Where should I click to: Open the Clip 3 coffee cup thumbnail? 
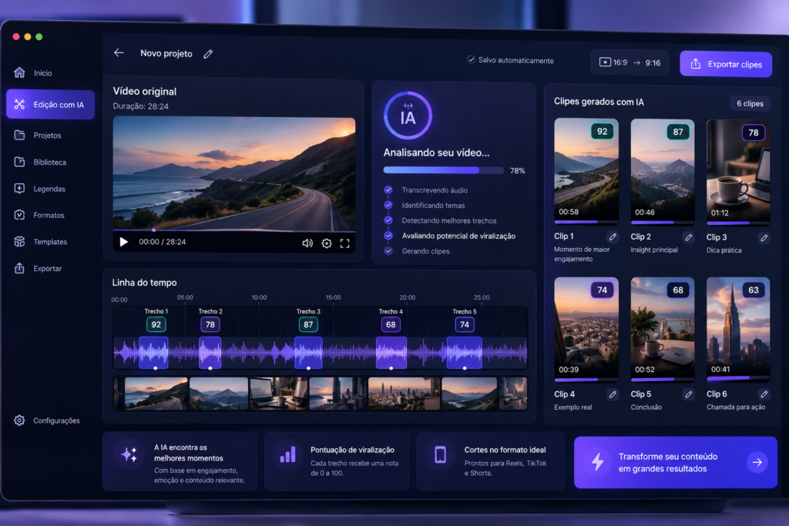[x=737, y=171]
